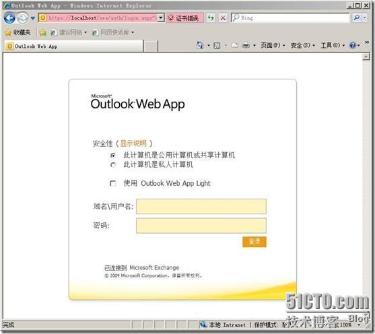Image resolution: width=375 pixels, height=334 pixels.
Task: Click the 显示说明 show explanation link
Action: point(133,143)
